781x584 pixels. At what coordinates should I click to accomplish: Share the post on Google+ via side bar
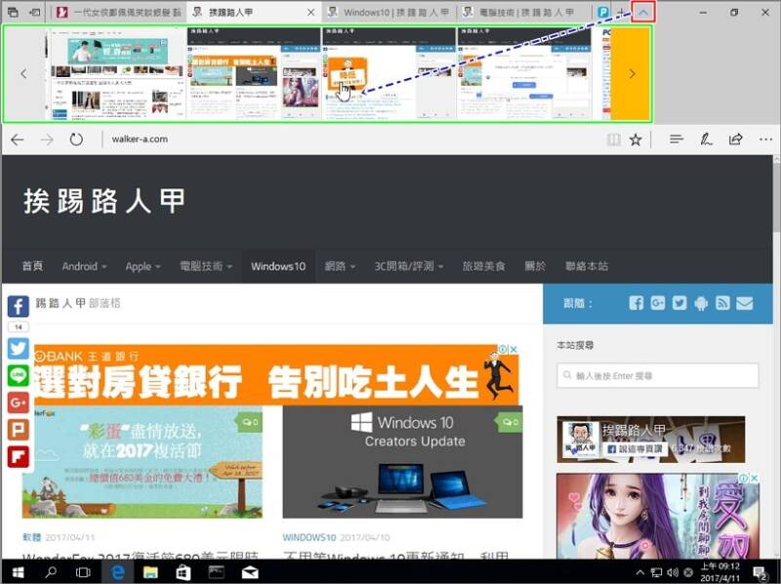tap(18, 402)
